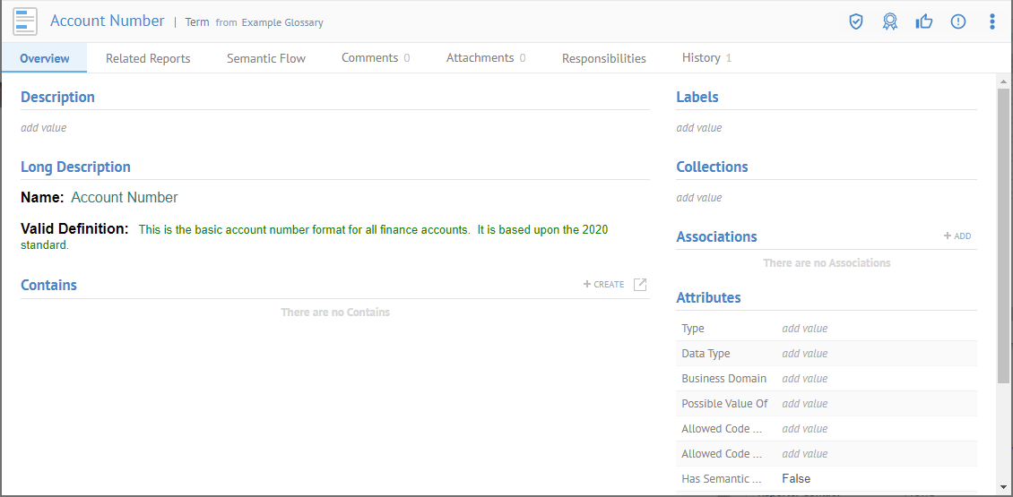Click the thumbs-up endorse icon
This screenshot has width=1013, height=497.
924,21
